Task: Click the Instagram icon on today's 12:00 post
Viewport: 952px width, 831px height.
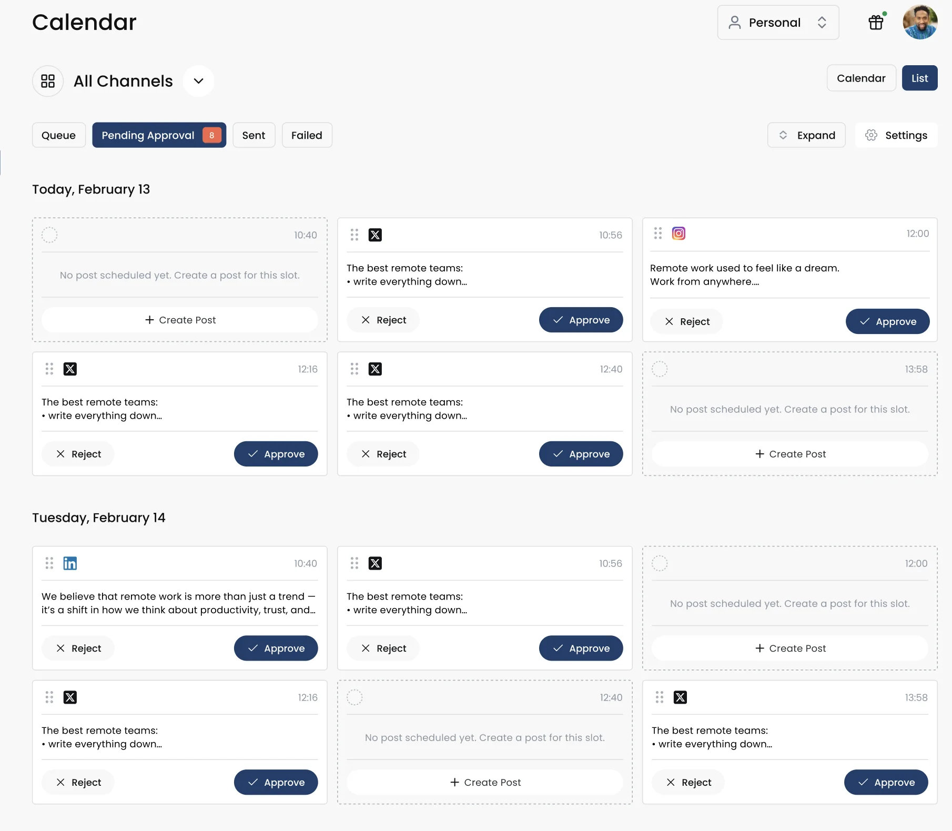Action: pos(678,233)
